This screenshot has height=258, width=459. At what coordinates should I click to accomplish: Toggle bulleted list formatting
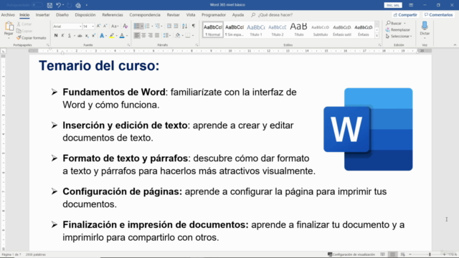click(x=137, y=26)
